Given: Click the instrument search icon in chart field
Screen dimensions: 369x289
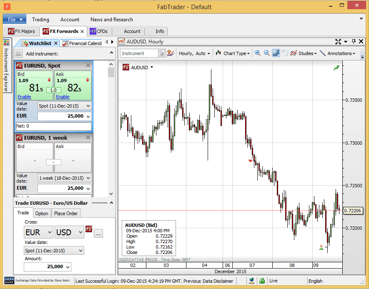Looking at the screenshot, I should [161, 53].
